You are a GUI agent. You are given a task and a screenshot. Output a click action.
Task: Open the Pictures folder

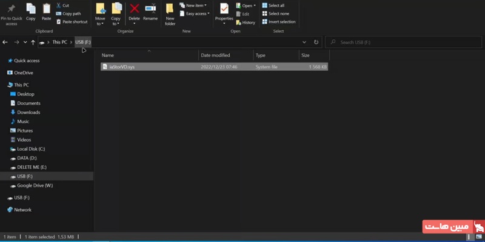point(22,131)
